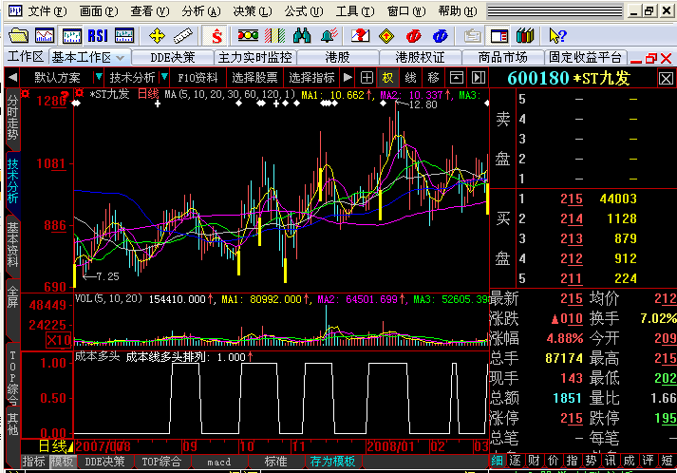Close the 600180 quote panel
The image size is (677, 473).
[666, 79]
